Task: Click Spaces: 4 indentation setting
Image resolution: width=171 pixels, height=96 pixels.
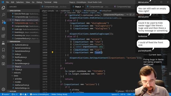Action: pos(115,94)
